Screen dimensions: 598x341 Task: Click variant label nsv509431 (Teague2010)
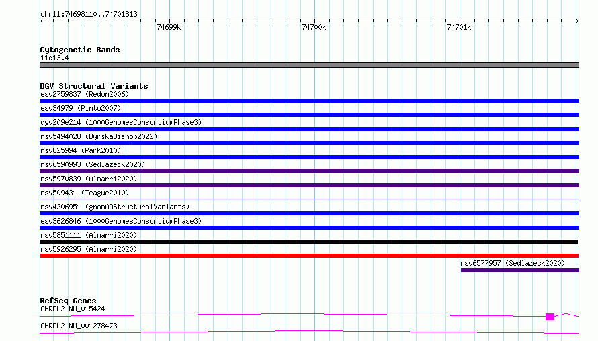[85, 193]
